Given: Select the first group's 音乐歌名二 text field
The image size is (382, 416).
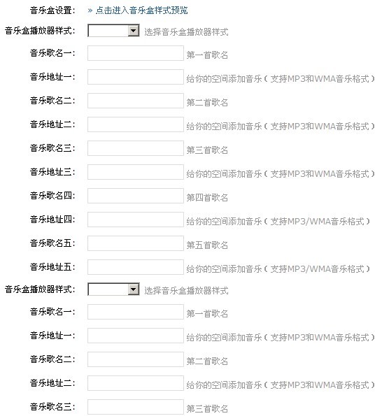Looking at the screenshot, I should coord(136,101).
